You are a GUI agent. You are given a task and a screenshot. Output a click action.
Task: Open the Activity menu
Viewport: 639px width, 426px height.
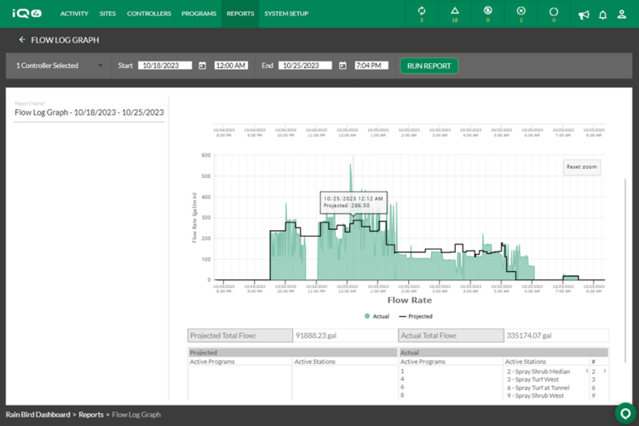click(74, 14)
